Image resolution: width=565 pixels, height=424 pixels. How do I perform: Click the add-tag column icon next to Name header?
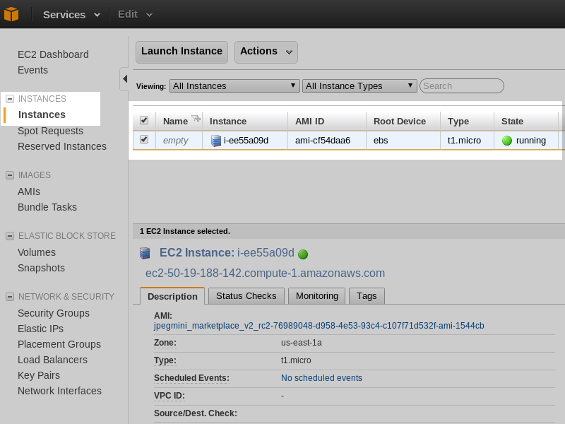tap(196, 118)
